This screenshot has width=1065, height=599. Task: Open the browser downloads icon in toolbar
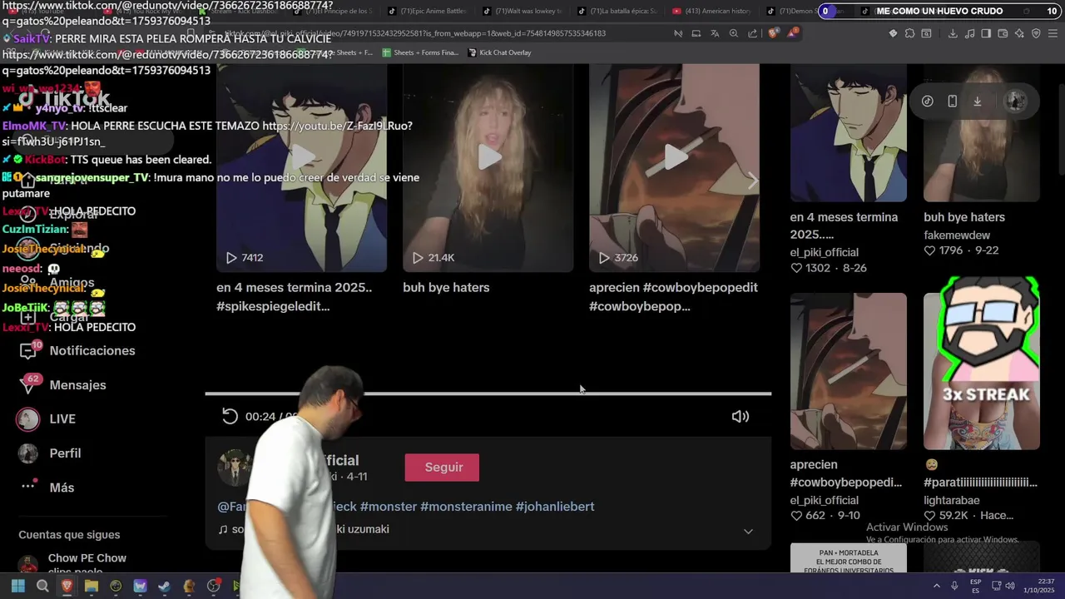[953, 33]
